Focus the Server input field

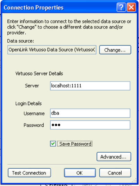[90, 86]
